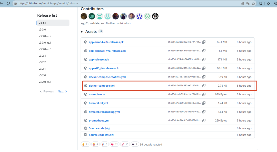Click the "36 people reacted" text
This screenshot has height=152, width=277.
click(151, 144)
